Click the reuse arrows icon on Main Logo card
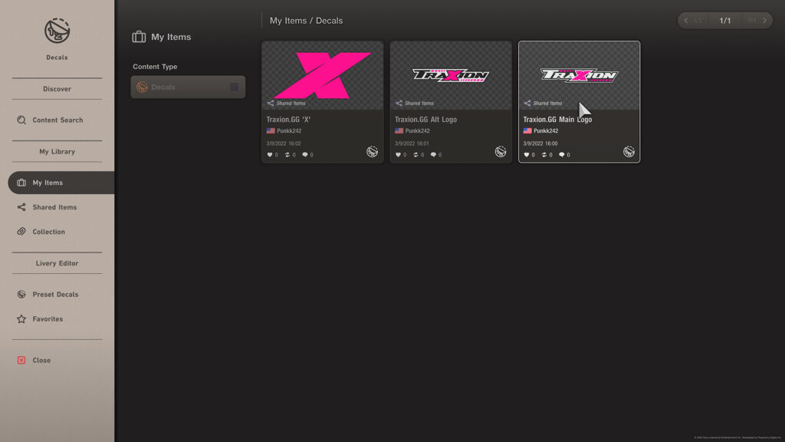The height and width of the screenshot is (442, 785). 544,155
